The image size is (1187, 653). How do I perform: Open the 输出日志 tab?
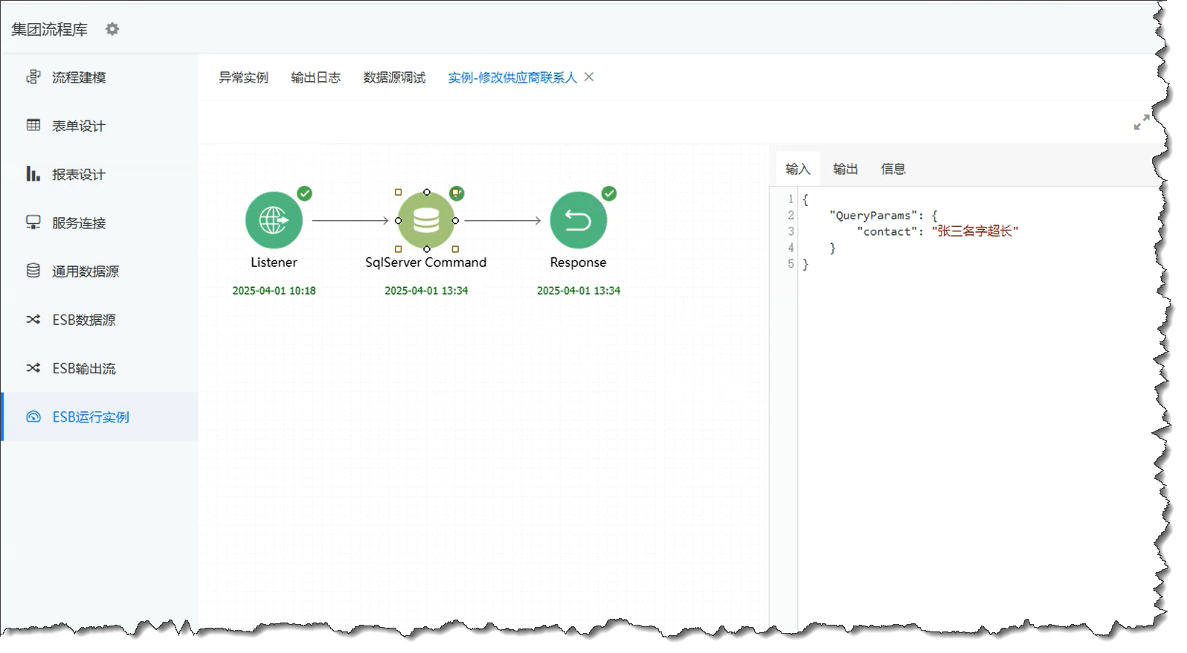click(315, 77)
